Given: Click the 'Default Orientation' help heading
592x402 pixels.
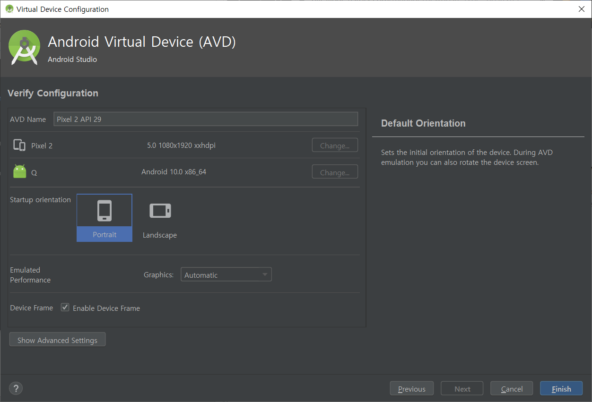Looking at the screenshot, I should pos(423,123).
